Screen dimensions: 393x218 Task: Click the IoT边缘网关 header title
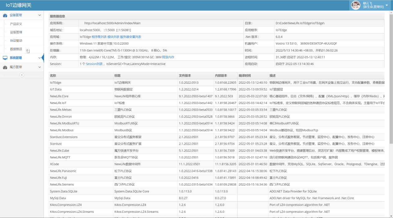(19, 5)
